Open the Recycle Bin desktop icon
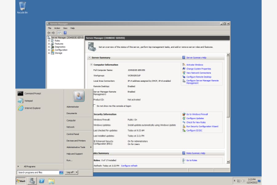Image resolution: width=277 pixels, height=185 pixels. (x=22, y=8)
